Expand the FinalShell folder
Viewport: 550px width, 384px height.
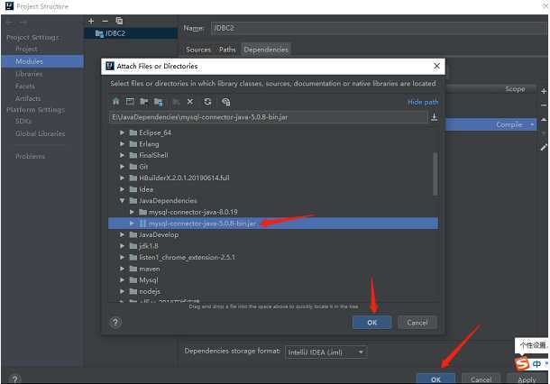click(122, 155)
